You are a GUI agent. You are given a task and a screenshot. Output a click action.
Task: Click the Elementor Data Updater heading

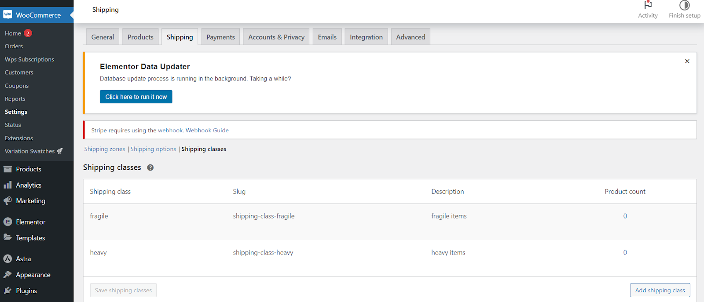pos(145,66)
